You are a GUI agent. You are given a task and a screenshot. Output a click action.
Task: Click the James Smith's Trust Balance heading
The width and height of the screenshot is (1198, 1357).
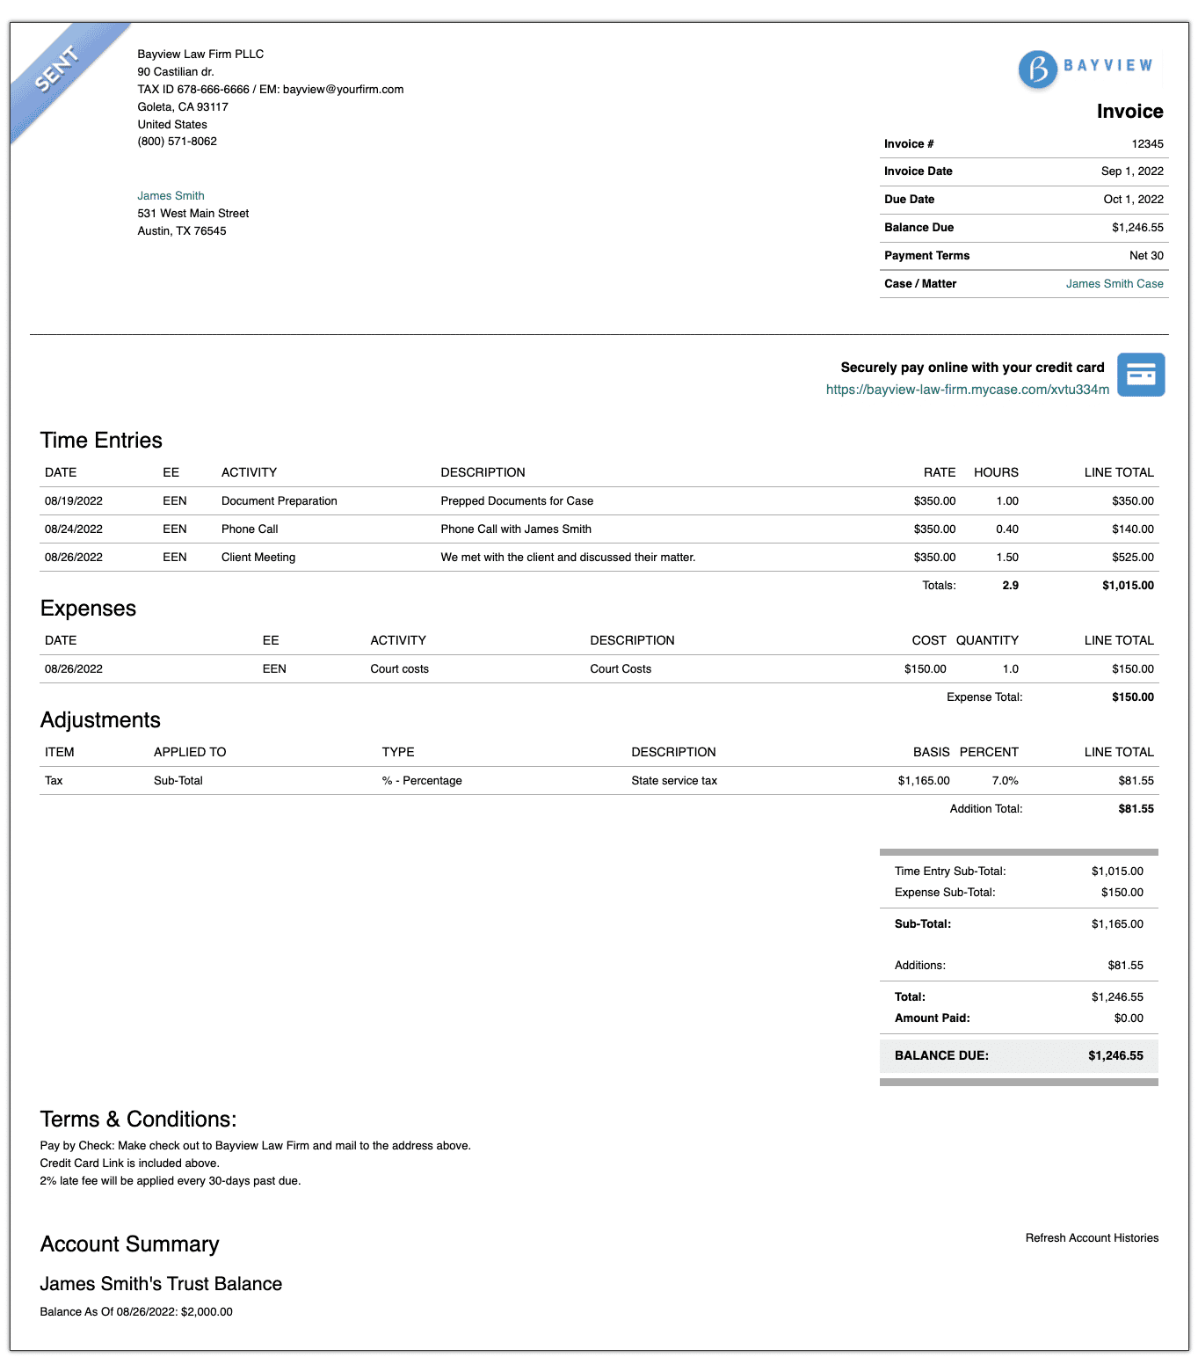(161, 1284)
